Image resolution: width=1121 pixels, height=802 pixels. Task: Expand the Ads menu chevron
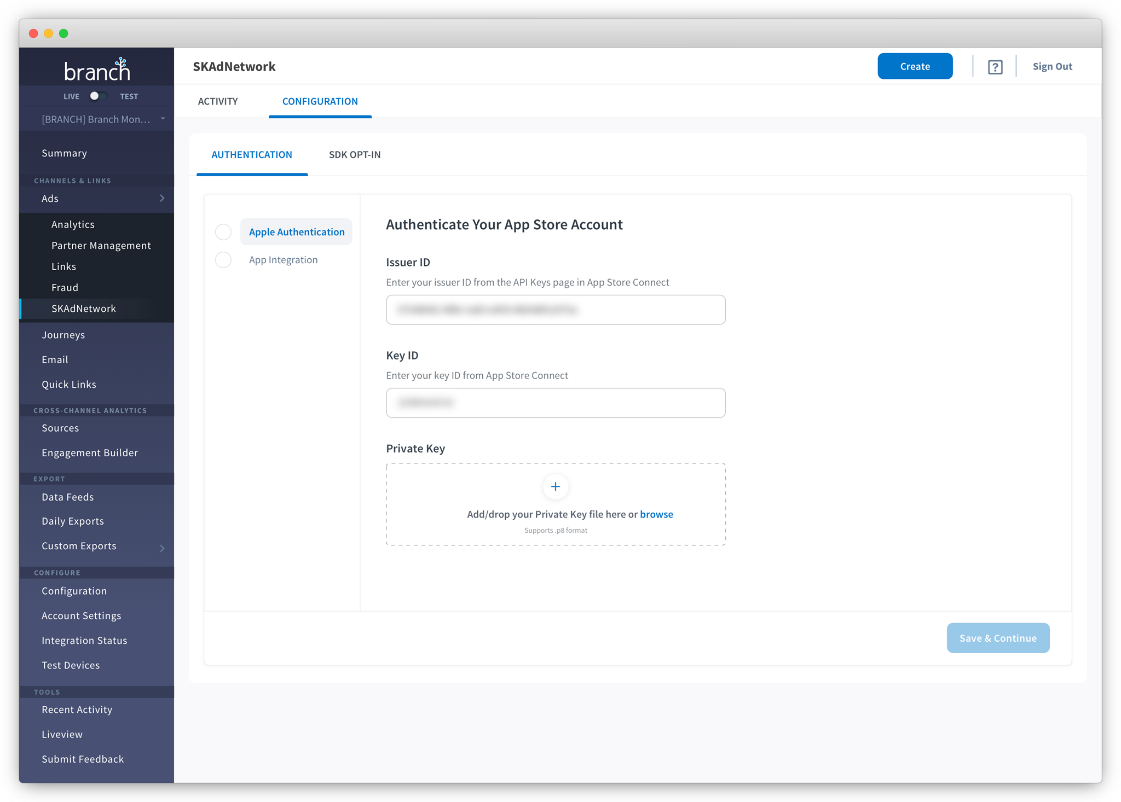[x=162, y=199]
